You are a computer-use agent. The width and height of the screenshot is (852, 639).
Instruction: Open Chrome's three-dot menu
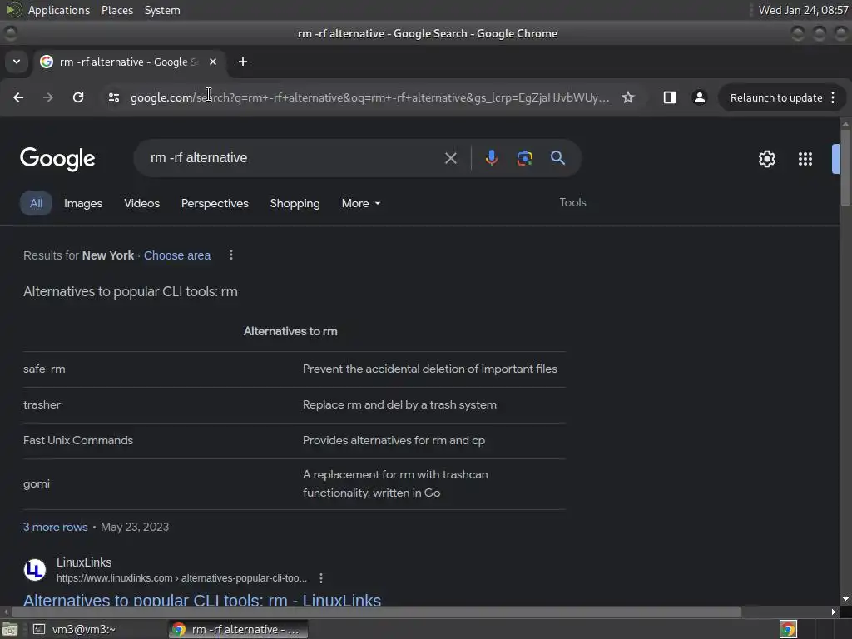click(833, 97)
